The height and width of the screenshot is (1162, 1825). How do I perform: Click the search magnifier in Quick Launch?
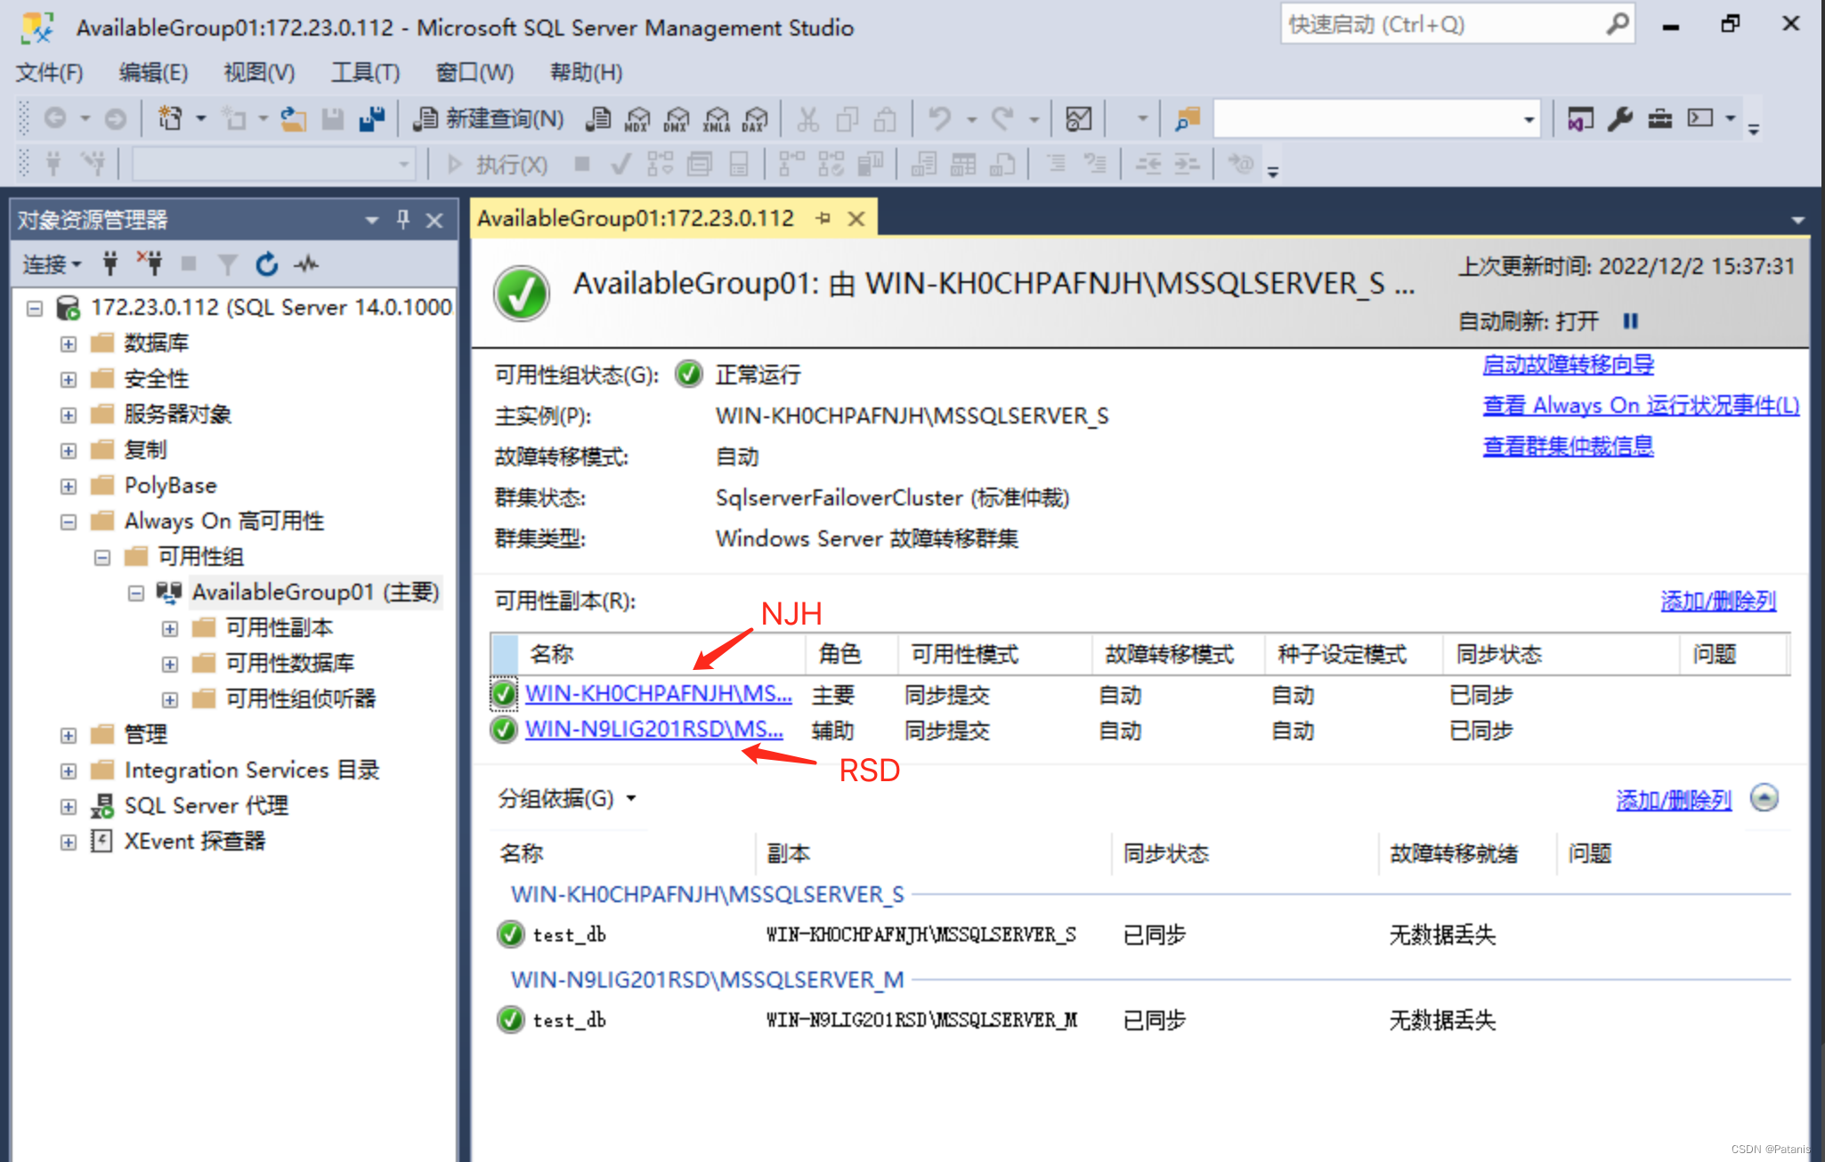1617,24
